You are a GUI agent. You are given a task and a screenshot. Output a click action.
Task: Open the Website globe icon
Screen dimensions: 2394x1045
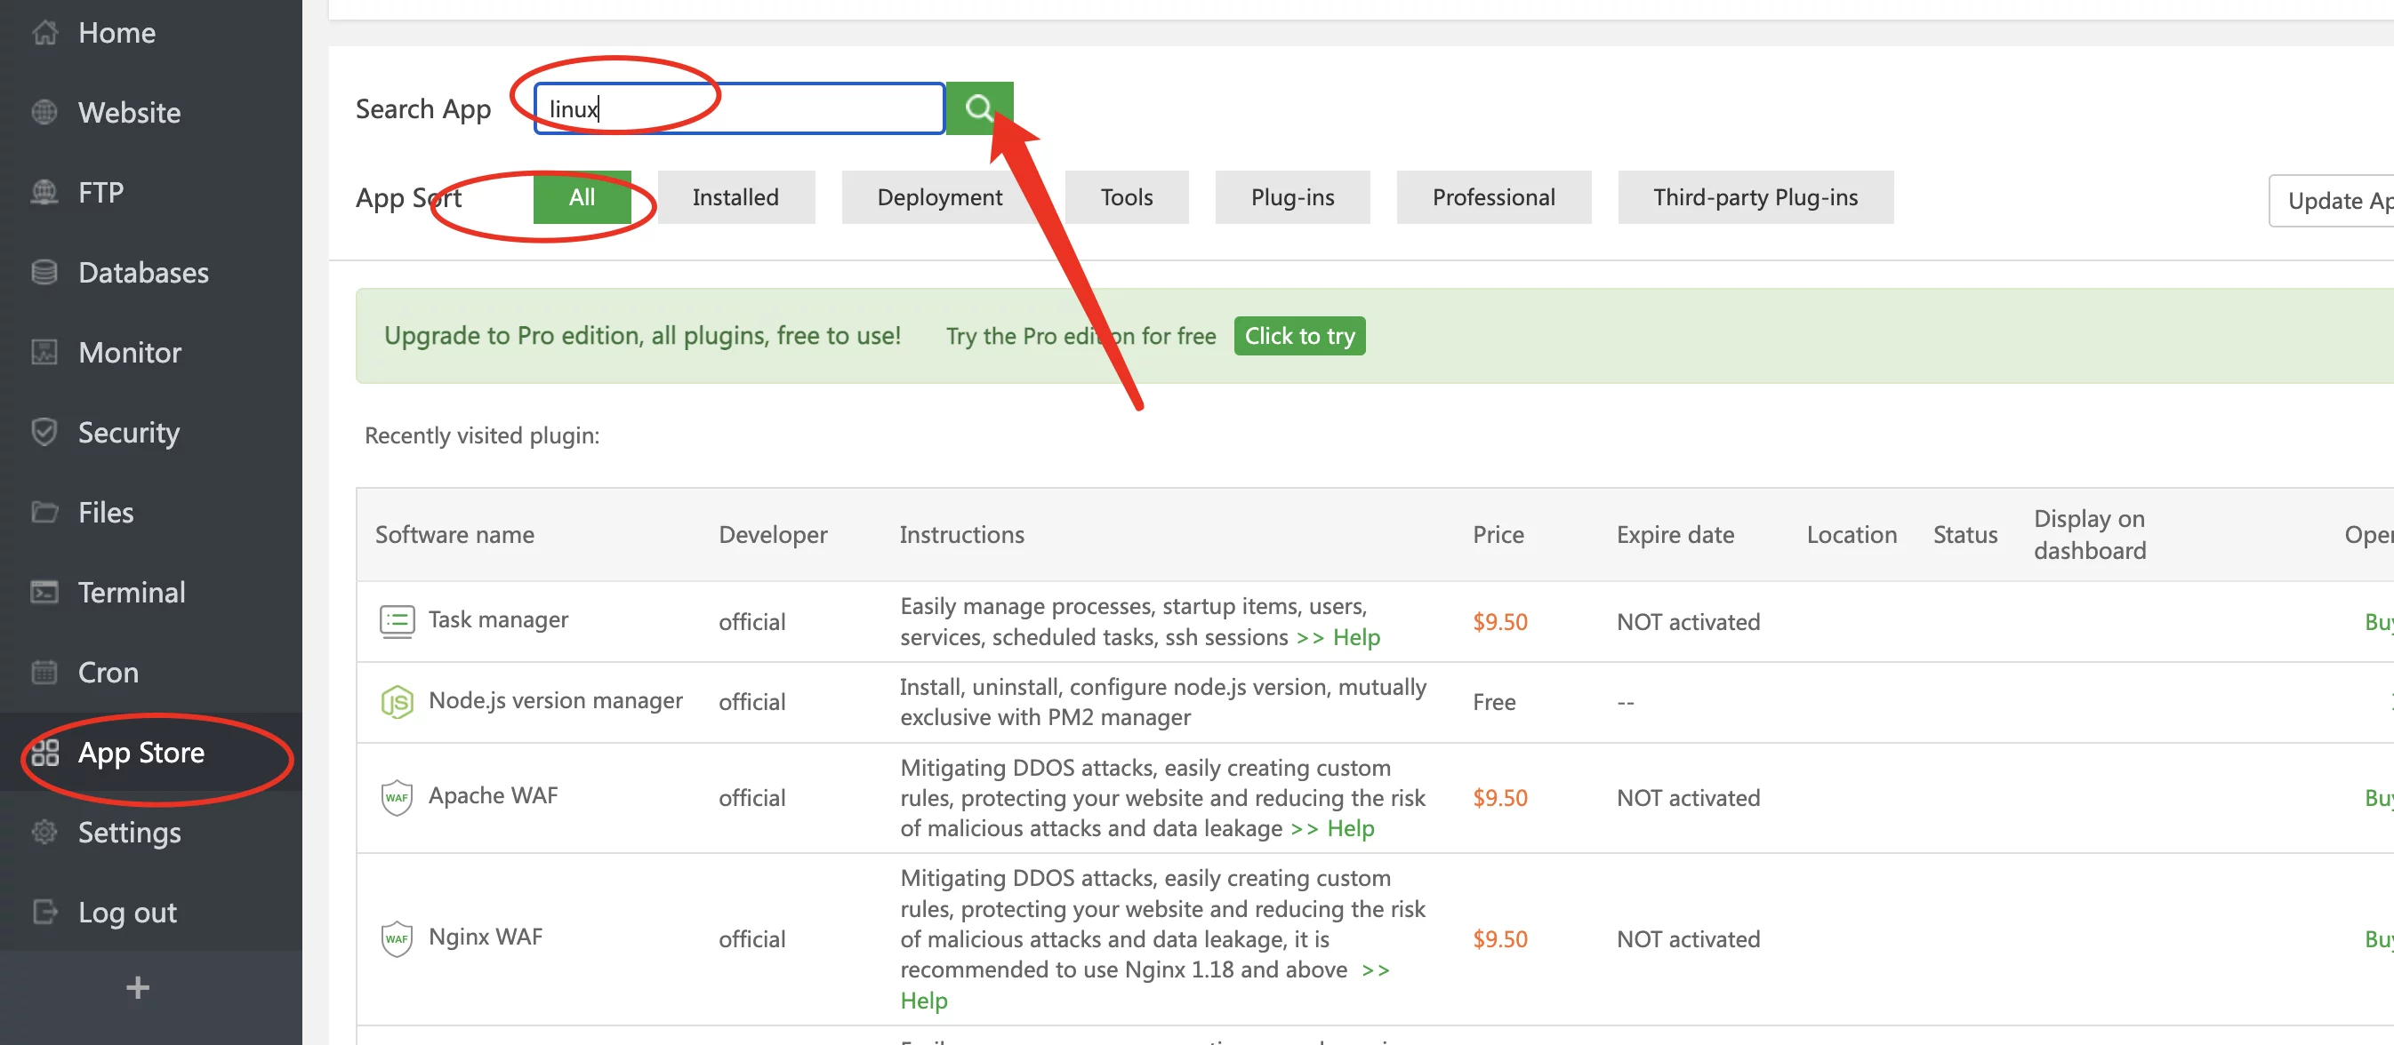click(44, 112)
